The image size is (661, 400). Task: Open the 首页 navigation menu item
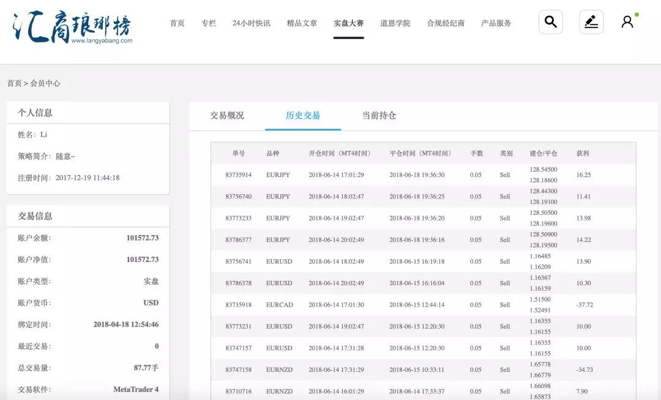point(177,23)
